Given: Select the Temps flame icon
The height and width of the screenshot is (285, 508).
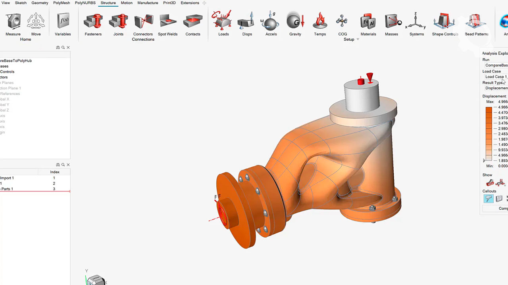Looking at the screenshot, I should click(x=320, y=21).
